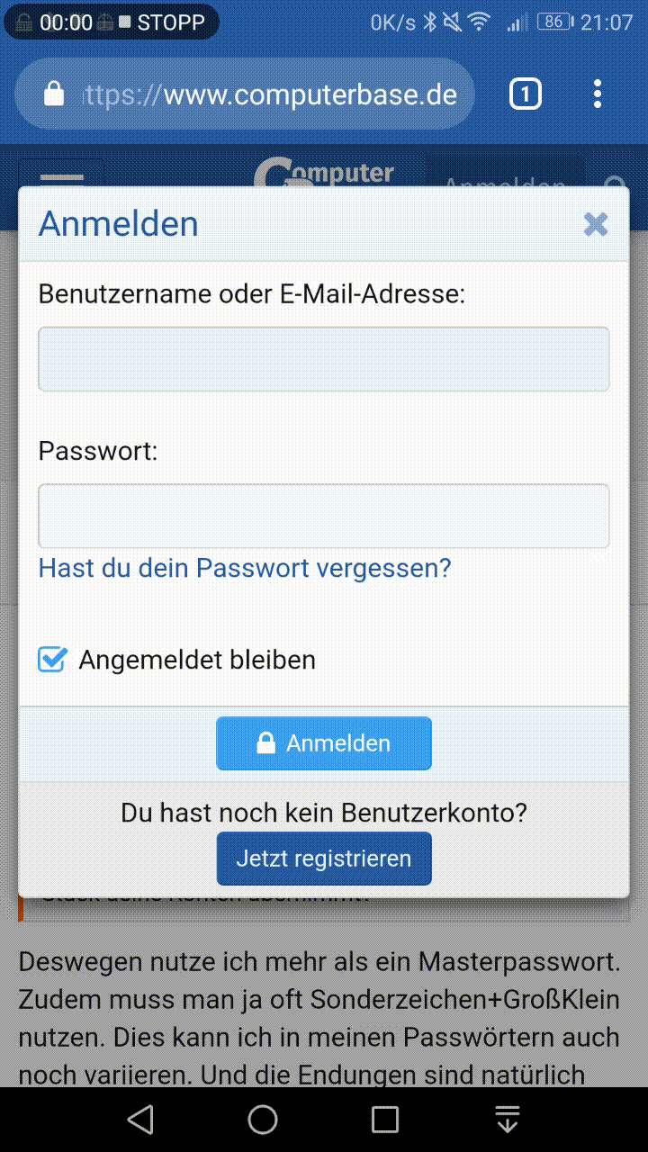Viewport: 648px width, 1152px height.
Task: Open recent apps with the square icon
Action: click(x=385, y=1119)
